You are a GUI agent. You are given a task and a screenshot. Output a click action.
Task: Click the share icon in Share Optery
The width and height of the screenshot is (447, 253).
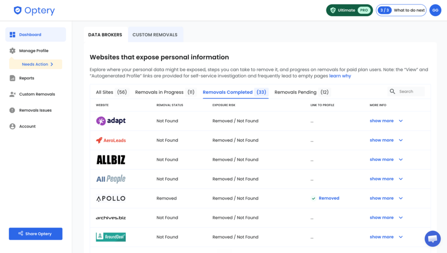point(21,233)
